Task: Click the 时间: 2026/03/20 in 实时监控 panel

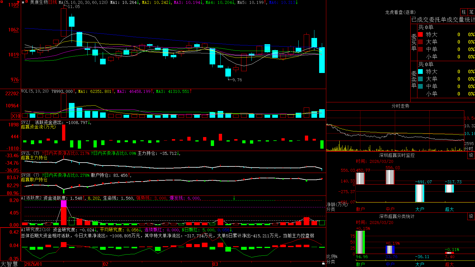Action: coord(375,161)
